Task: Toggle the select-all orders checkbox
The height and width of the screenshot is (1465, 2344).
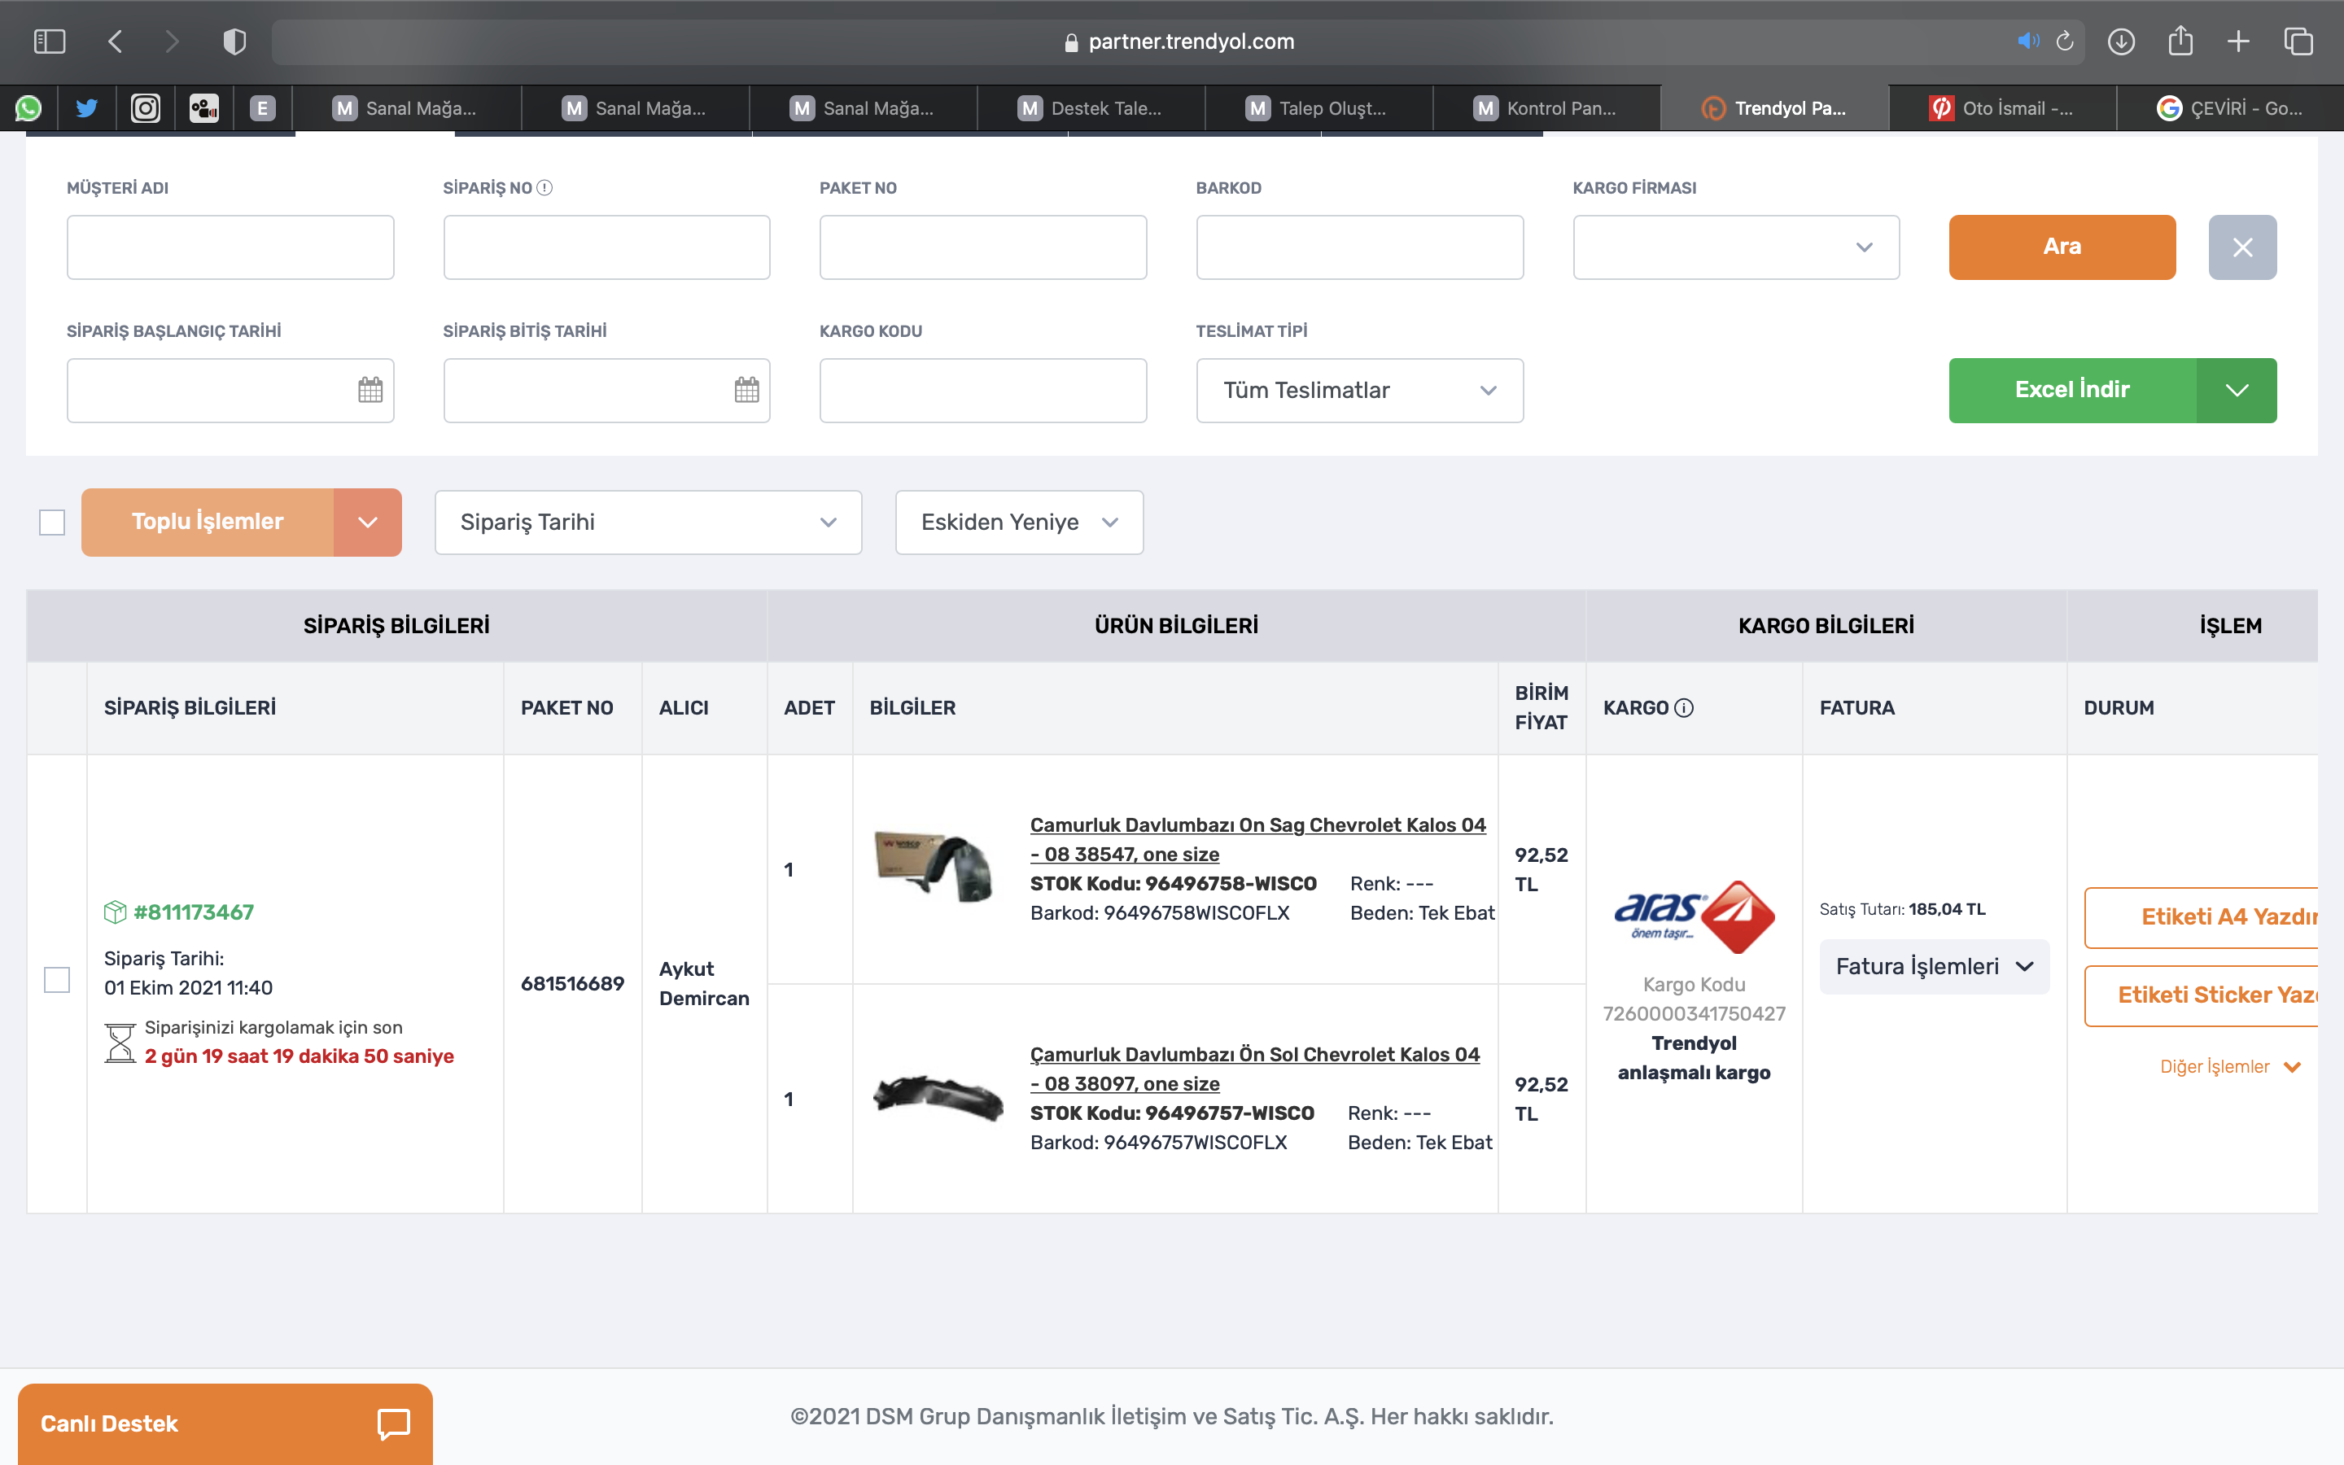Action: pos(52,523)
